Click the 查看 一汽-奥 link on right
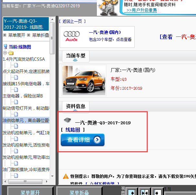 pos(178,37)
